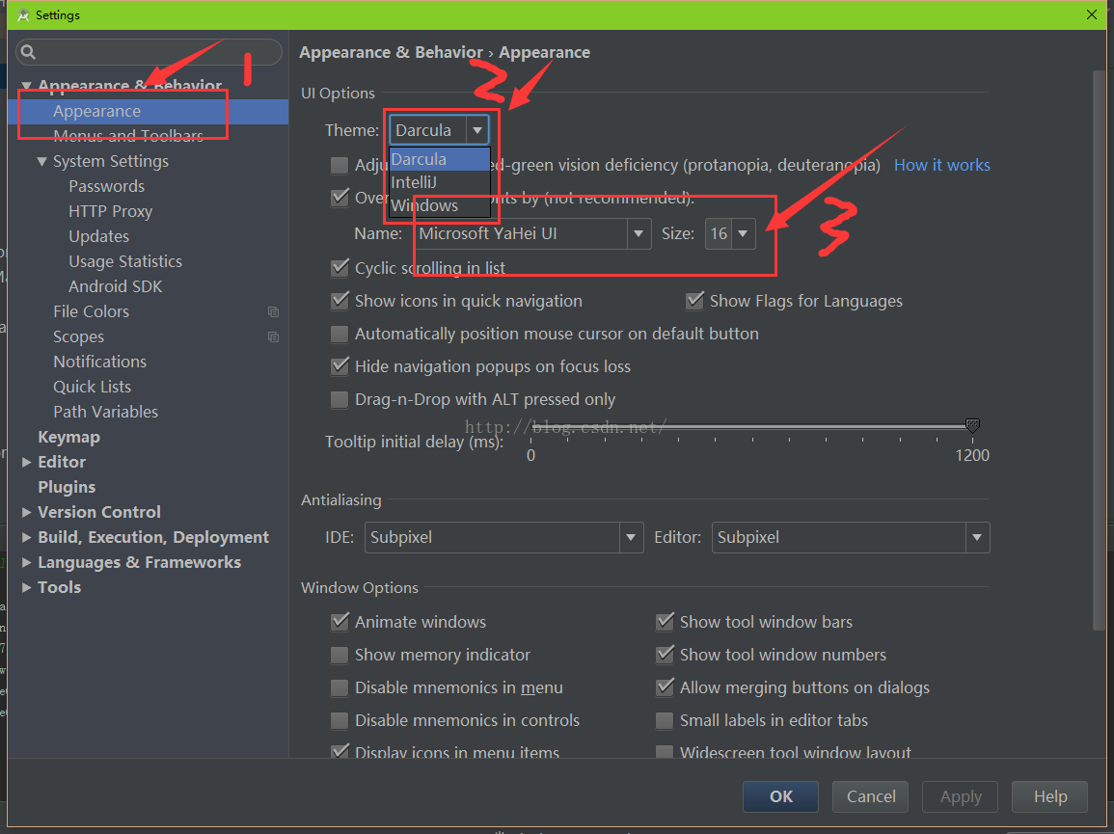
Task: Open the Editor antialiasing dropdown
Action: pos(977,538)
